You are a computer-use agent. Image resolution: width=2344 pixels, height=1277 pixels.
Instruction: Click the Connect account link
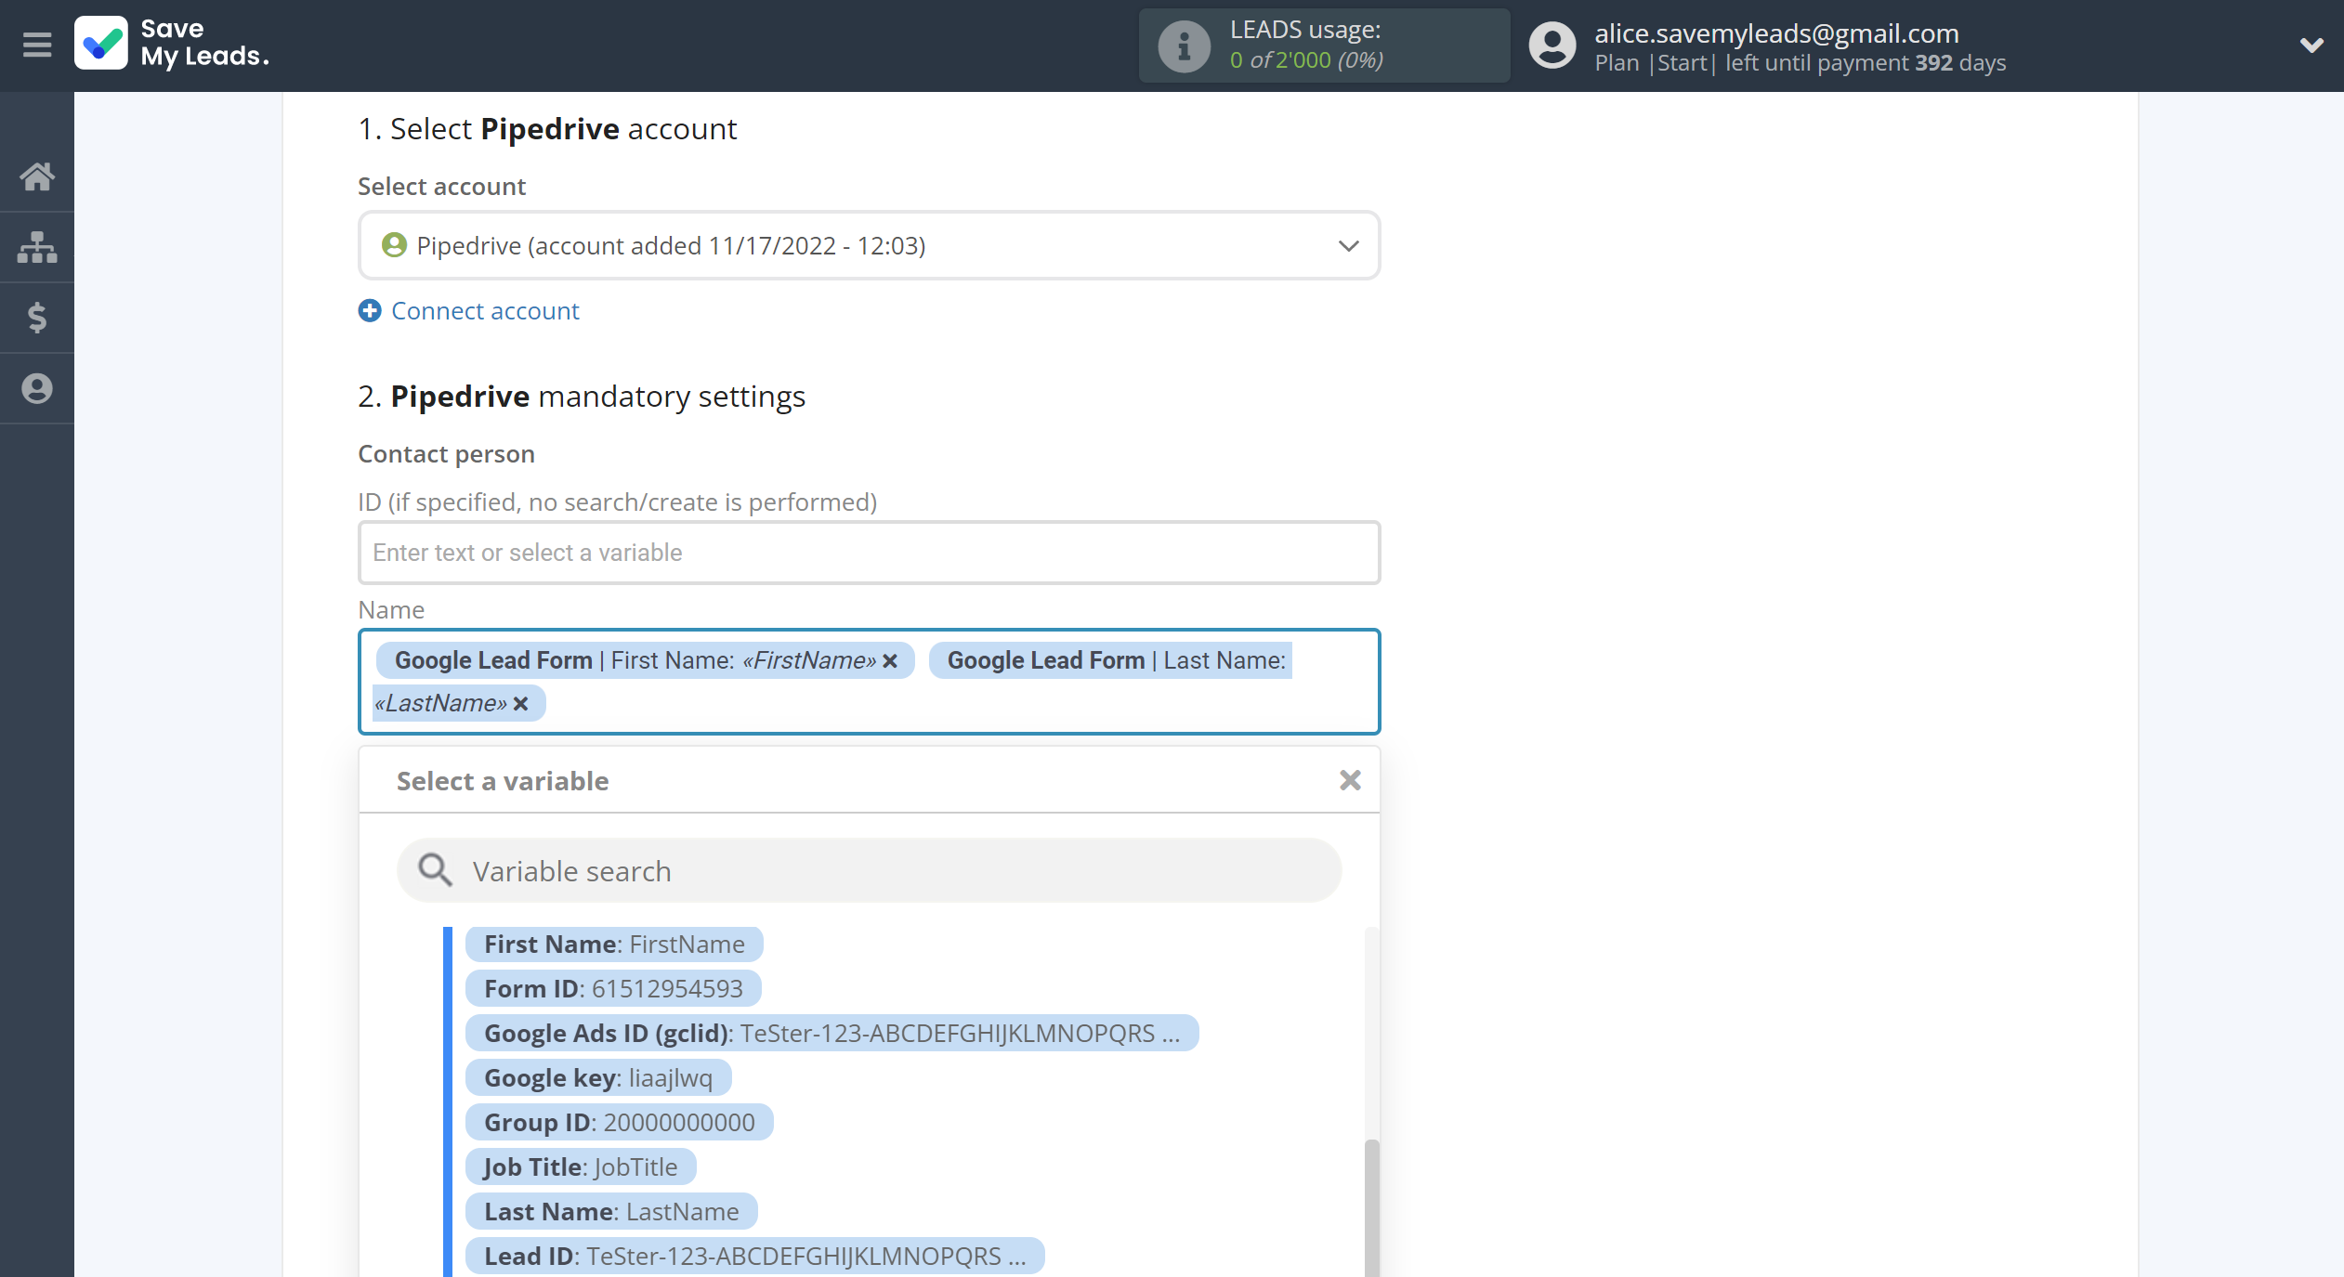point(485,310)
